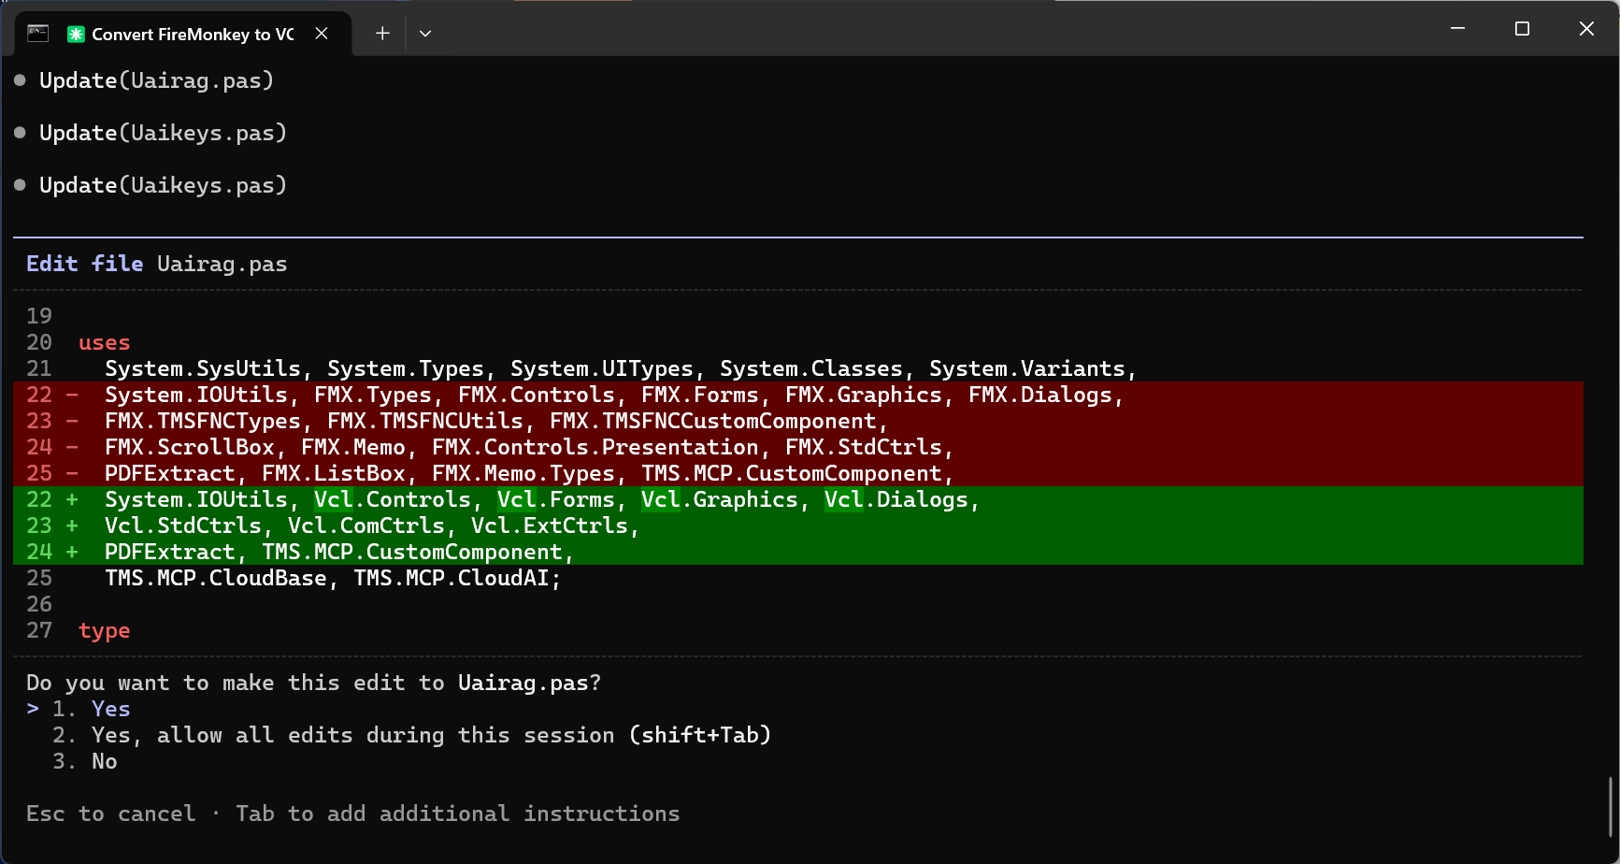Click the minimize icon in the title bar

pos(1458,28)
